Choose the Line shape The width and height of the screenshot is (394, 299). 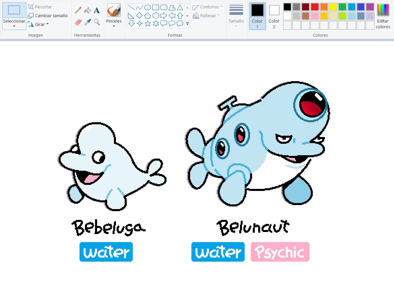131,7
